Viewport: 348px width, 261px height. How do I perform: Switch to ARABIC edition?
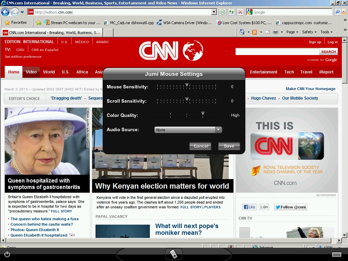coord(103,42)
